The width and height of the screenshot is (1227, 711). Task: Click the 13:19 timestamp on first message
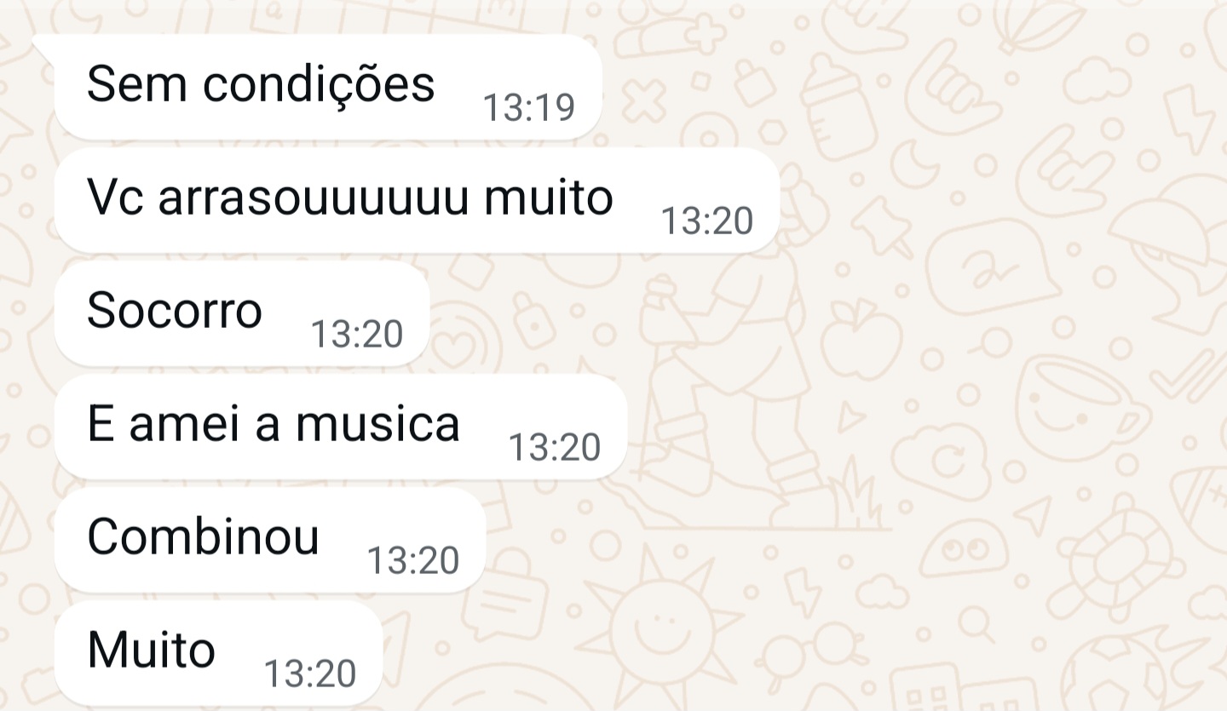click(528, 107)
